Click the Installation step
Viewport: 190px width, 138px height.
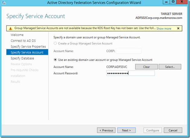tap(18, 76)
